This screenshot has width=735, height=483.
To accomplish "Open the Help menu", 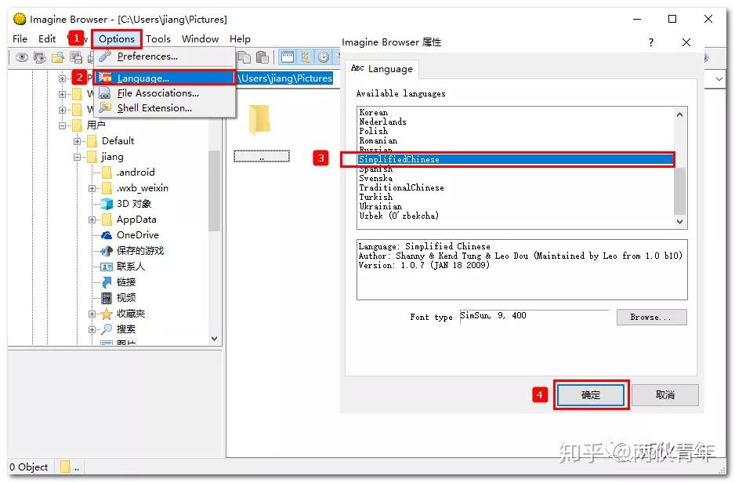I will (240, 39).
